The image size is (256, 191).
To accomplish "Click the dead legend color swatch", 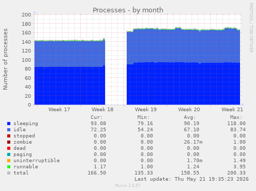I will point(9,148).
